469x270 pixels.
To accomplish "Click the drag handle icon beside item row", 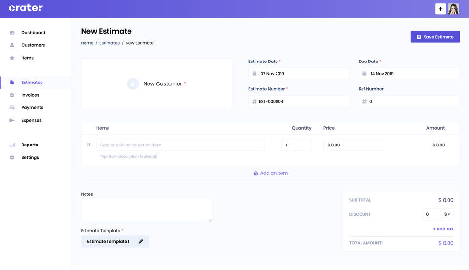I will 89,145.
